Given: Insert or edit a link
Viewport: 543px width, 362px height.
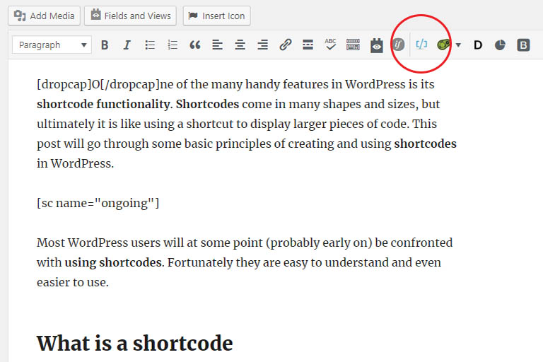Looking at the screenshot, I should pyautogui.click(x=286, y=45).
